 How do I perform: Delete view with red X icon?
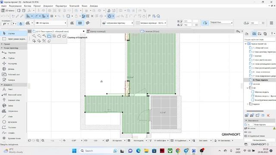tap(268, 115)
